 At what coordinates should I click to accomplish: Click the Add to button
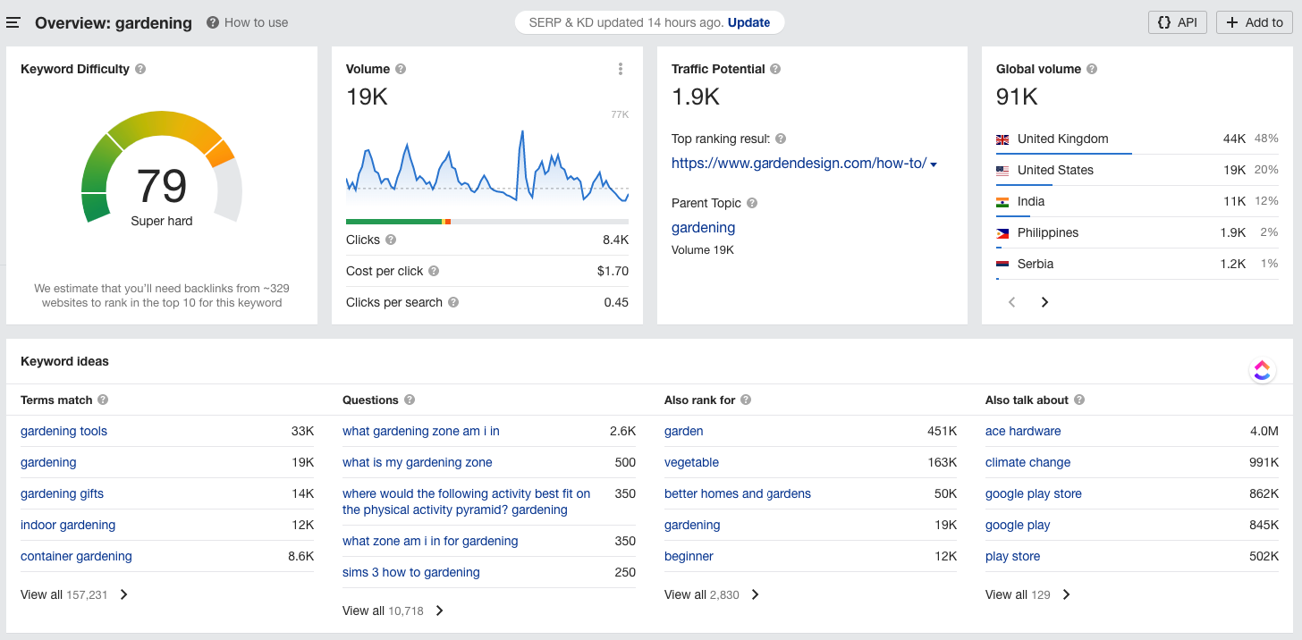coord(1254,22)
